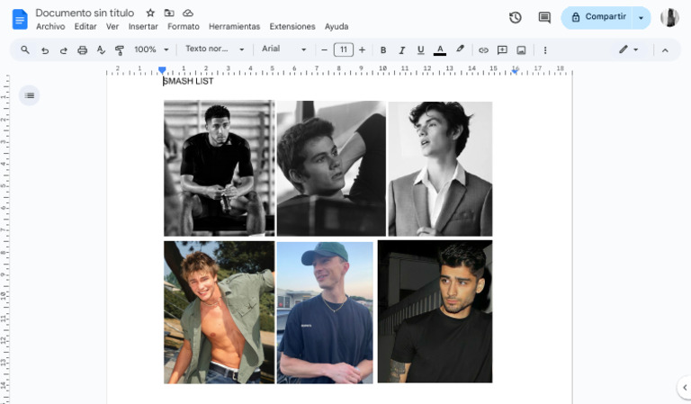Redo the last action
The width and height of the screenshot is (691, 404).
(x=64, y=50)
